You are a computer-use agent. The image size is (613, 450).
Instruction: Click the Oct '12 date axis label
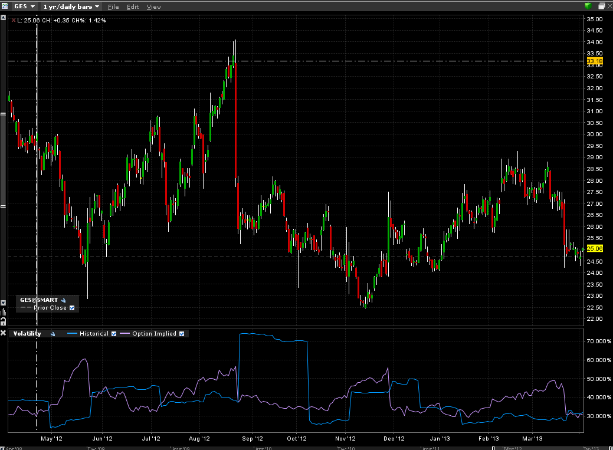pyautogui.click(x=297, y=439)
